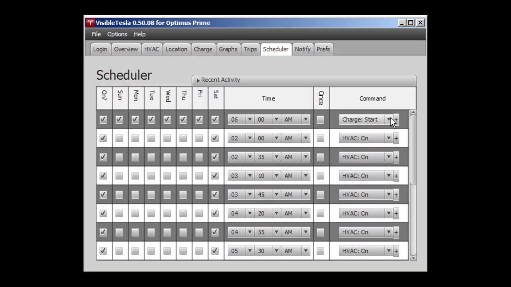The width and height of the screenshot is (511, 287).
Task: Disable the On? checkbox for the 06:00 row
Action: [x=103, y=120]
